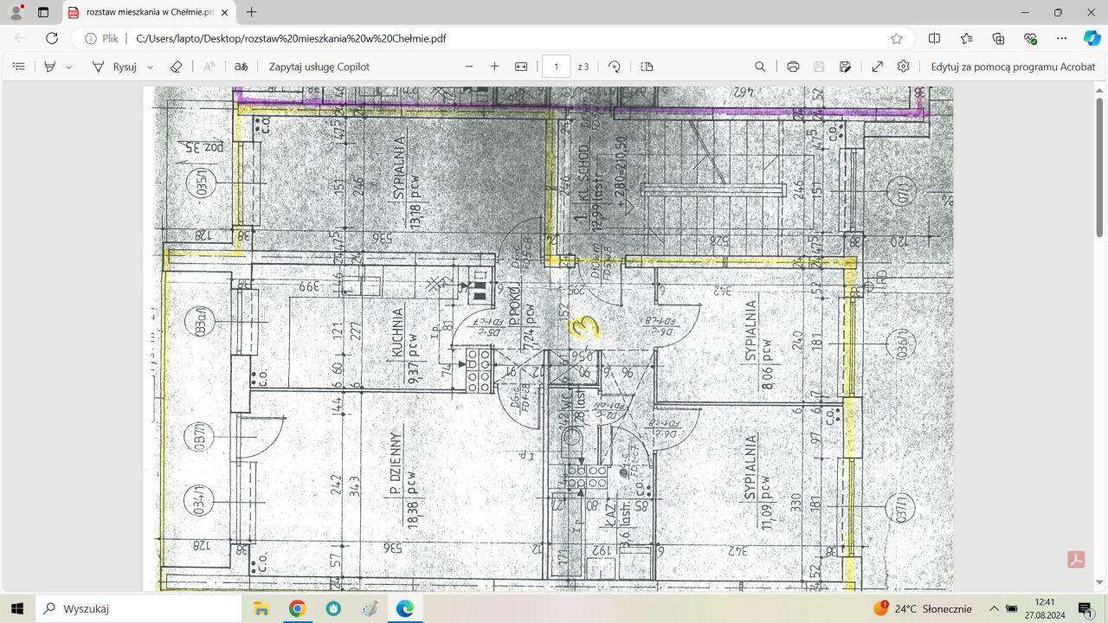
Task: Open the find in PDF search
Action: [x=760, y=67]
